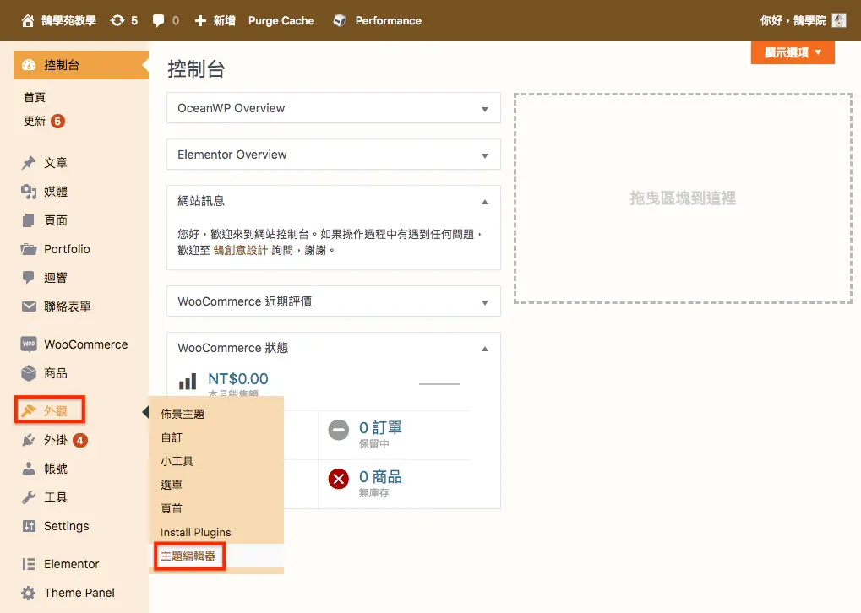Click the envelope icon beside 聯絡表單
Viewport: 861px width, 613px height.
click(x=29, y=306)
